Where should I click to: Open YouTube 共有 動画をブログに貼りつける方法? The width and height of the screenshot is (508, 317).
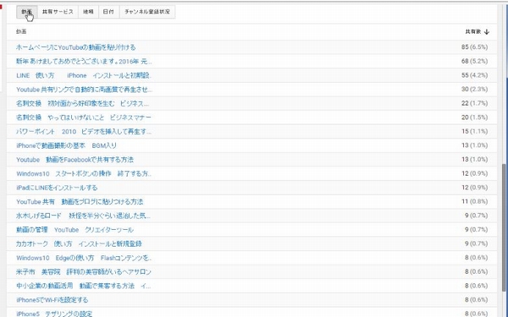80,202
